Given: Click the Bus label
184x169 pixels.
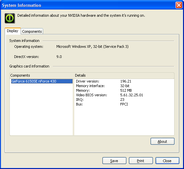Looking at the screenshot, I should click(x=80, y=104).
